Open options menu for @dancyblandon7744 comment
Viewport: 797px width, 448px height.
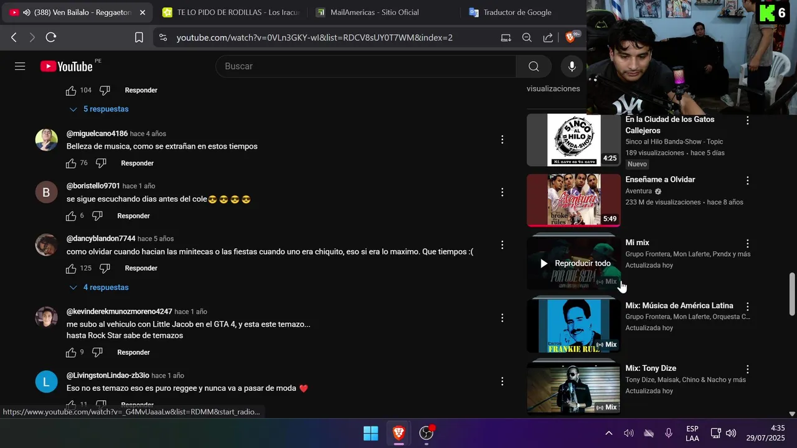(x=502, y=245)
